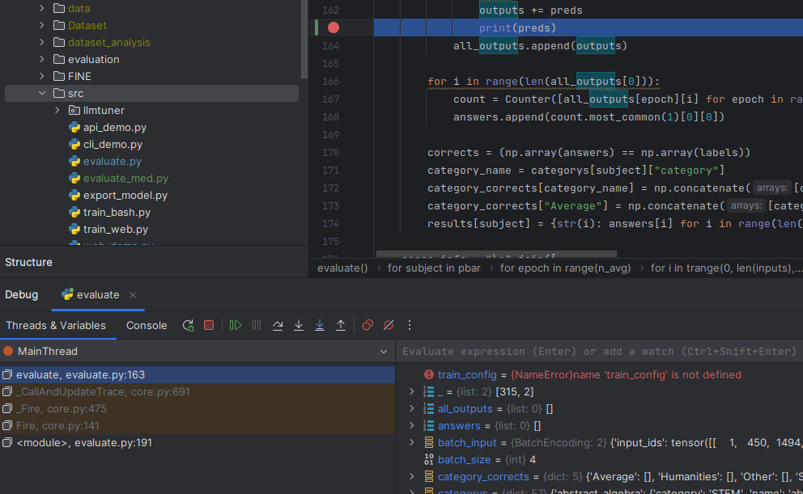Step into my code only
This screenshot has width=803, height=494.
click(x=320, y=325)
